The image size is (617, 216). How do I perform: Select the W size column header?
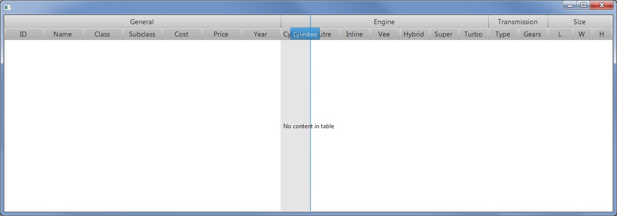click(x=582, y=34)
